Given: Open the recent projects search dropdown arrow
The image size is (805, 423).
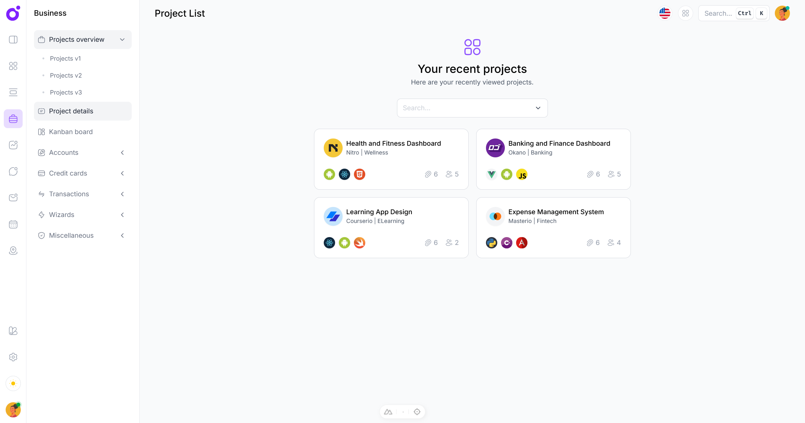Looking at the screenshot, I should [538, 108].
